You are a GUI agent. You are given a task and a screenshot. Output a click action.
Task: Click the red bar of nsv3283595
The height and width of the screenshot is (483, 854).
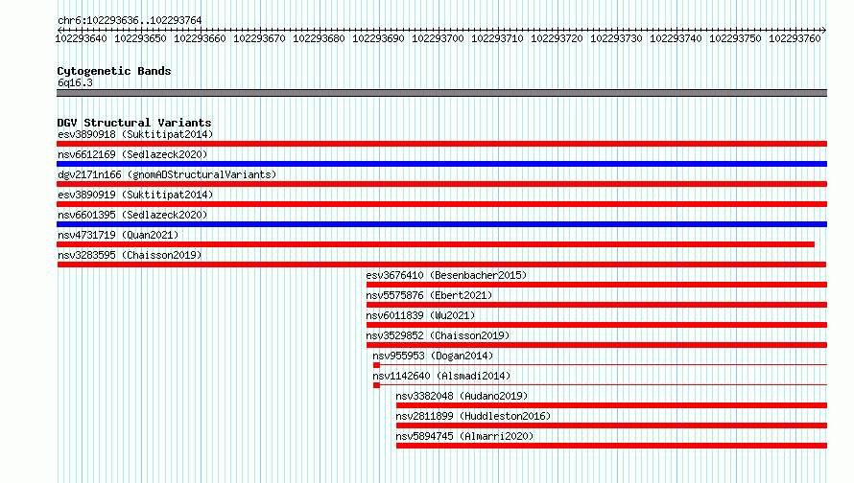coord(441,264)
